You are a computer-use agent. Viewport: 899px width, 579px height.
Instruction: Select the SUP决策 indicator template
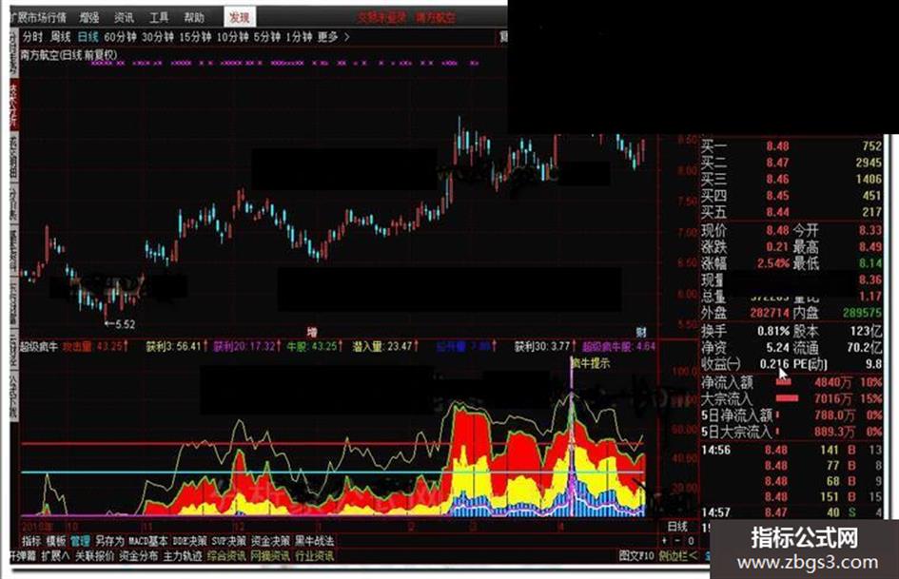[228, 541]
